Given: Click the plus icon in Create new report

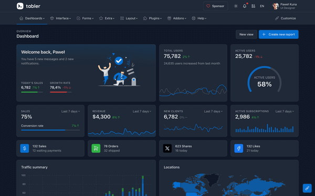Looking at the screenshot, I should point(264,34).
